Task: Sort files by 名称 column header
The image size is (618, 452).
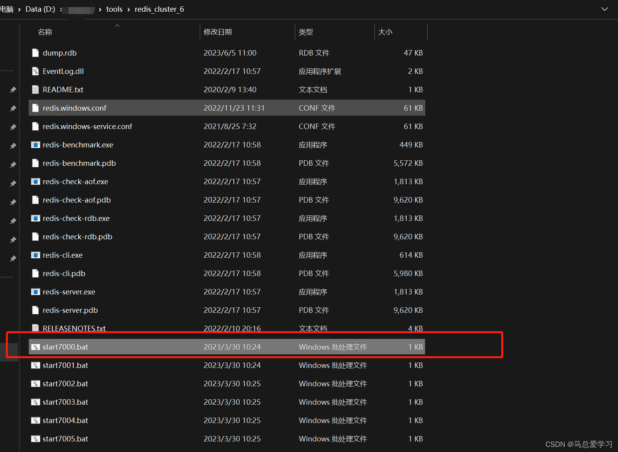Action: pos(45,32)
